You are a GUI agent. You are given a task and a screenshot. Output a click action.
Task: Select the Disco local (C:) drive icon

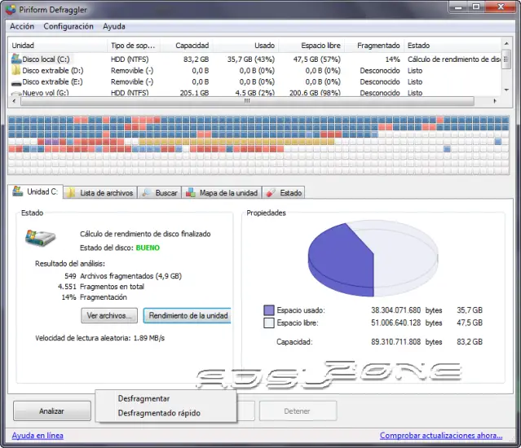point(15,59)
